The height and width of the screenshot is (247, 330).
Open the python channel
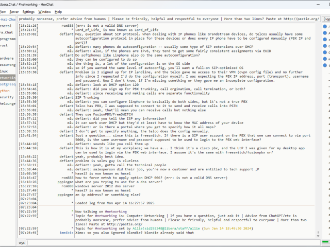tap(5, 90)
